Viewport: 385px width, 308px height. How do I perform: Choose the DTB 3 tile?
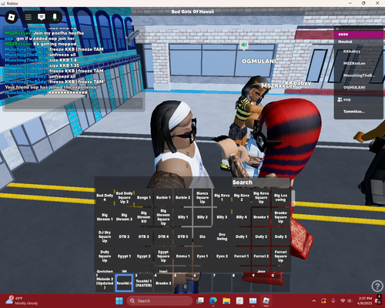(144, 236)
